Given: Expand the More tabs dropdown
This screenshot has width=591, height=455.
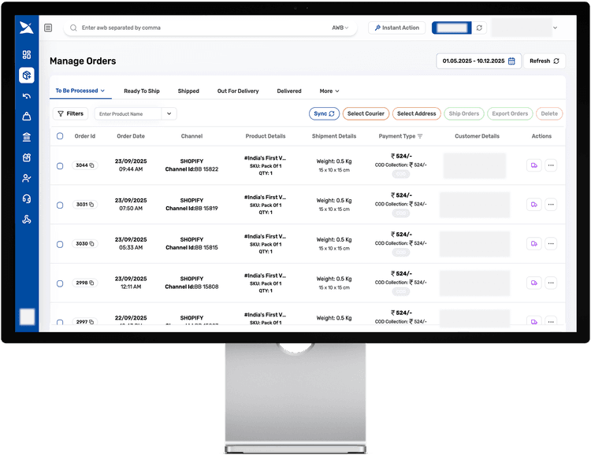Looking at the screenshot, I should [329, 91].
